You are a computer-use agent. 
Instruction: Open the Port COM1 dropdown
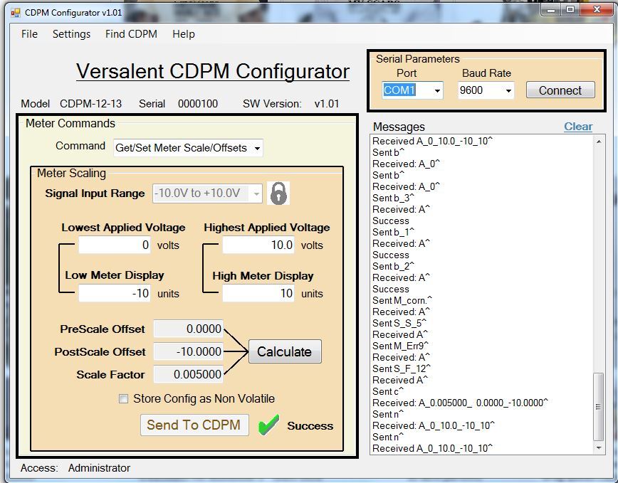437,90
